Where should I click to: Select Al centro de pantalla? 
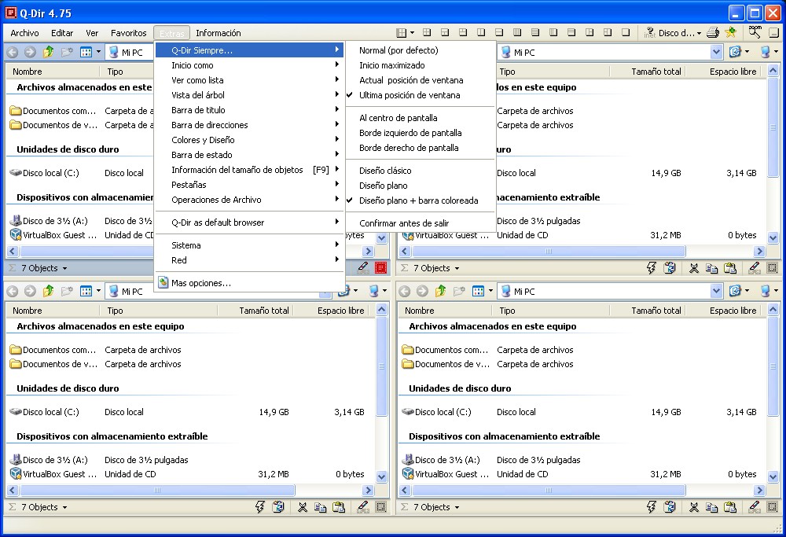(419, 118)
